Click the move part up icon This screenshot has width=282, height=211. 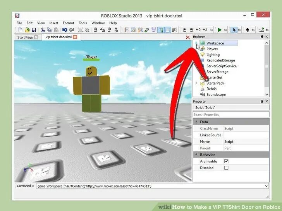(x=109, y=30)
